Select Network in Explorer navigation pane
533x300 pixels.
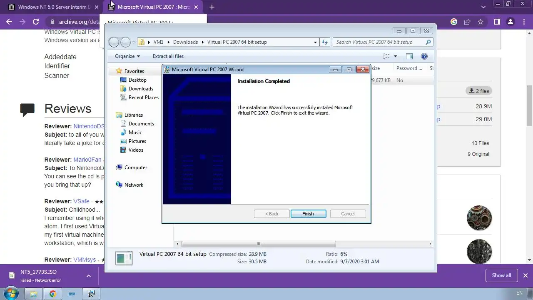134,185
